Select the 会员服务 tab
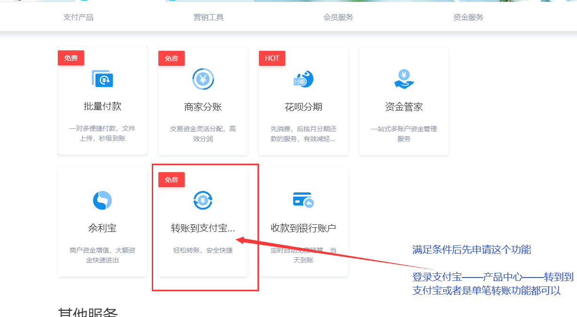Screen dimensions: 577x317 338,17
